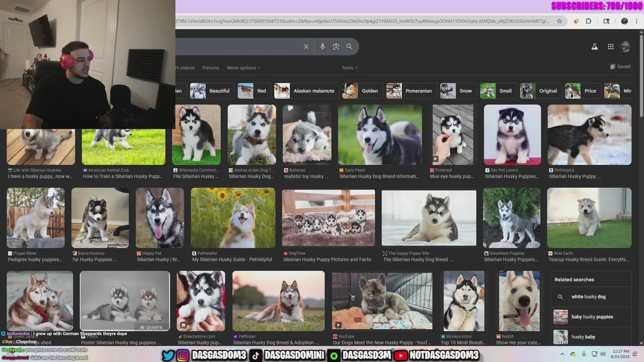Screen dimensions: 644x362
Task: Click 'How to Train a Siberian Husky' caption
Action: pos(123,176)
